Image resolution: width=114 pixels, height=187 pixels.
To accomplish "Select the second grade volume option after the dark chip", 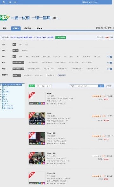I will 33,69.
